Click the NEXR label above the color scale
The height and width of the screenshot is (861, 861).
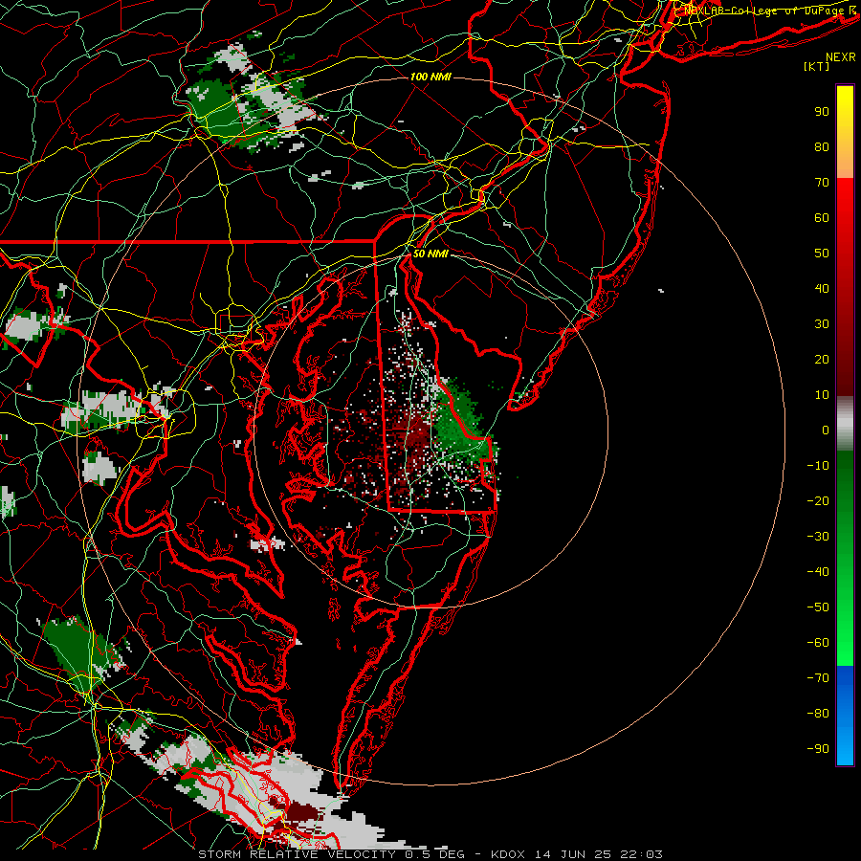tap(840, 57)
